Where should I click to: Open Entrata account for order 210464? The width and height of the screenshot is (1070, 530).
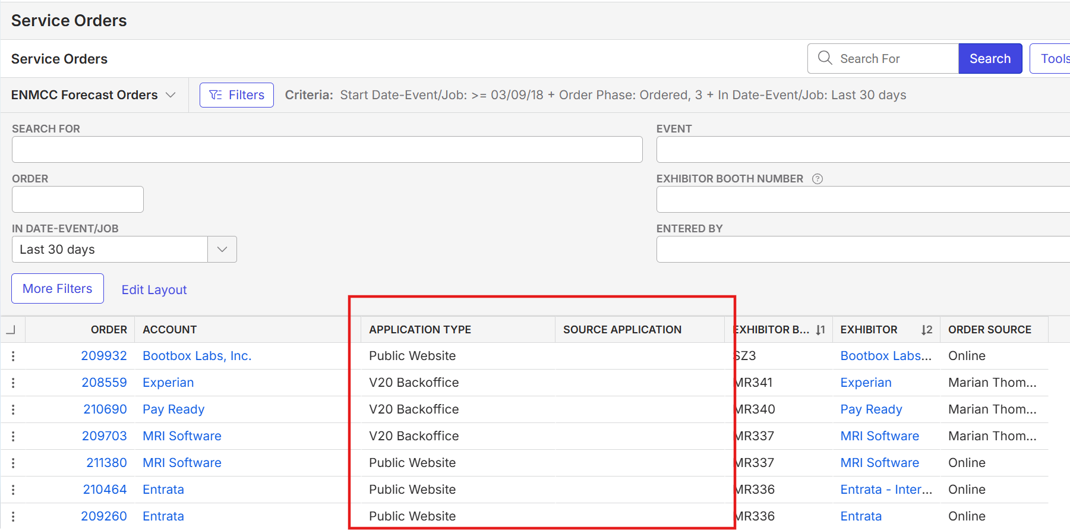click(x=163, y=490)
